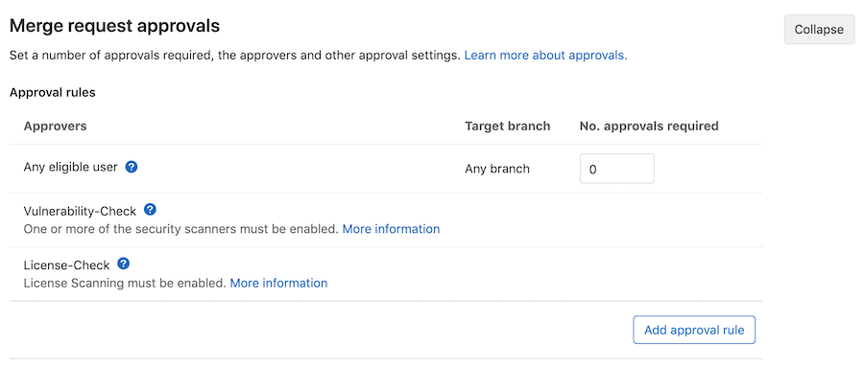Focus the approvals required number field

[616, 169]
